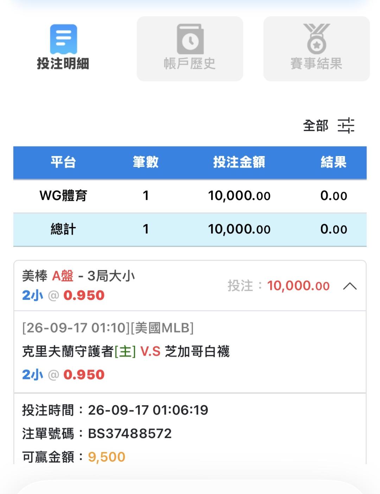This screenshot has width=380, height=494.
Task: Select bet slip number BS37488572
Action: 130,434
